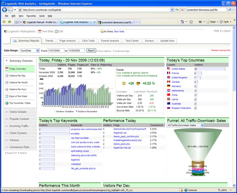Open the address bar history dropdown
The image size is (237, 193).
(172, 10)
